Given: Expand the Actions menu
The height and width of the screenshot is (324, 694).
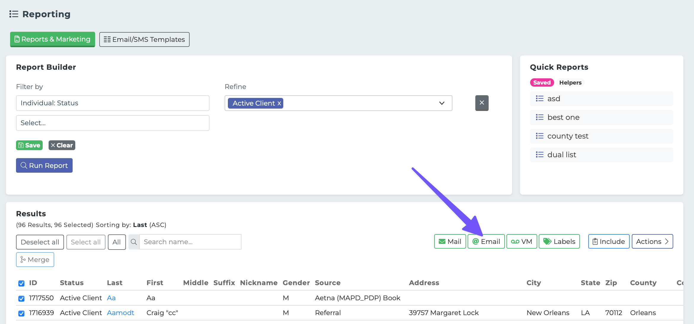Looking at the screenshot, I should tap(652, 242).
